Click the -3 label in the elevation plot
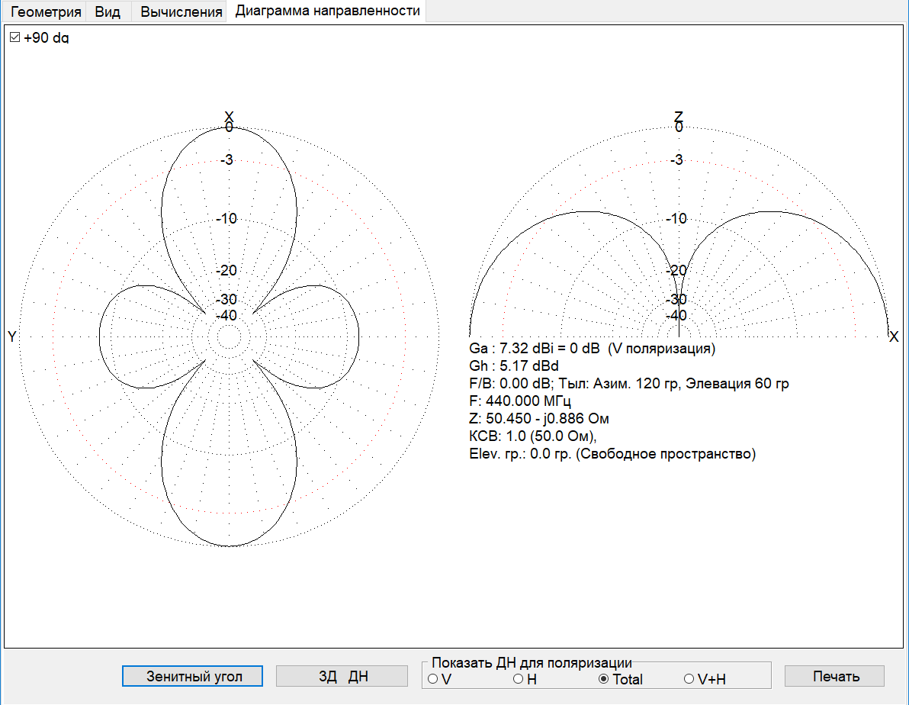Screen dimensions: 909x705 pyautogui.click(x=676, y=159)
